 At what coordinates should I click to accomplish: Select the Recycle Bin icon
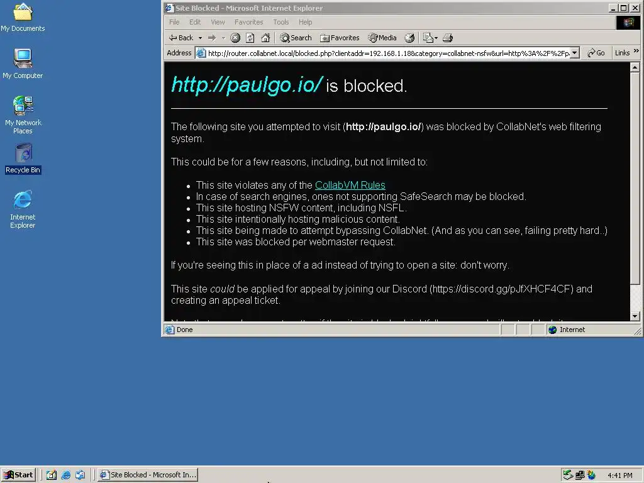(x=23, y=158)
